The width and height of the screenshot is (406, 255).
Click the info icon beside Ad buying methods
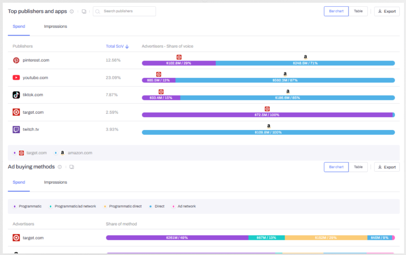coord(60,167)
